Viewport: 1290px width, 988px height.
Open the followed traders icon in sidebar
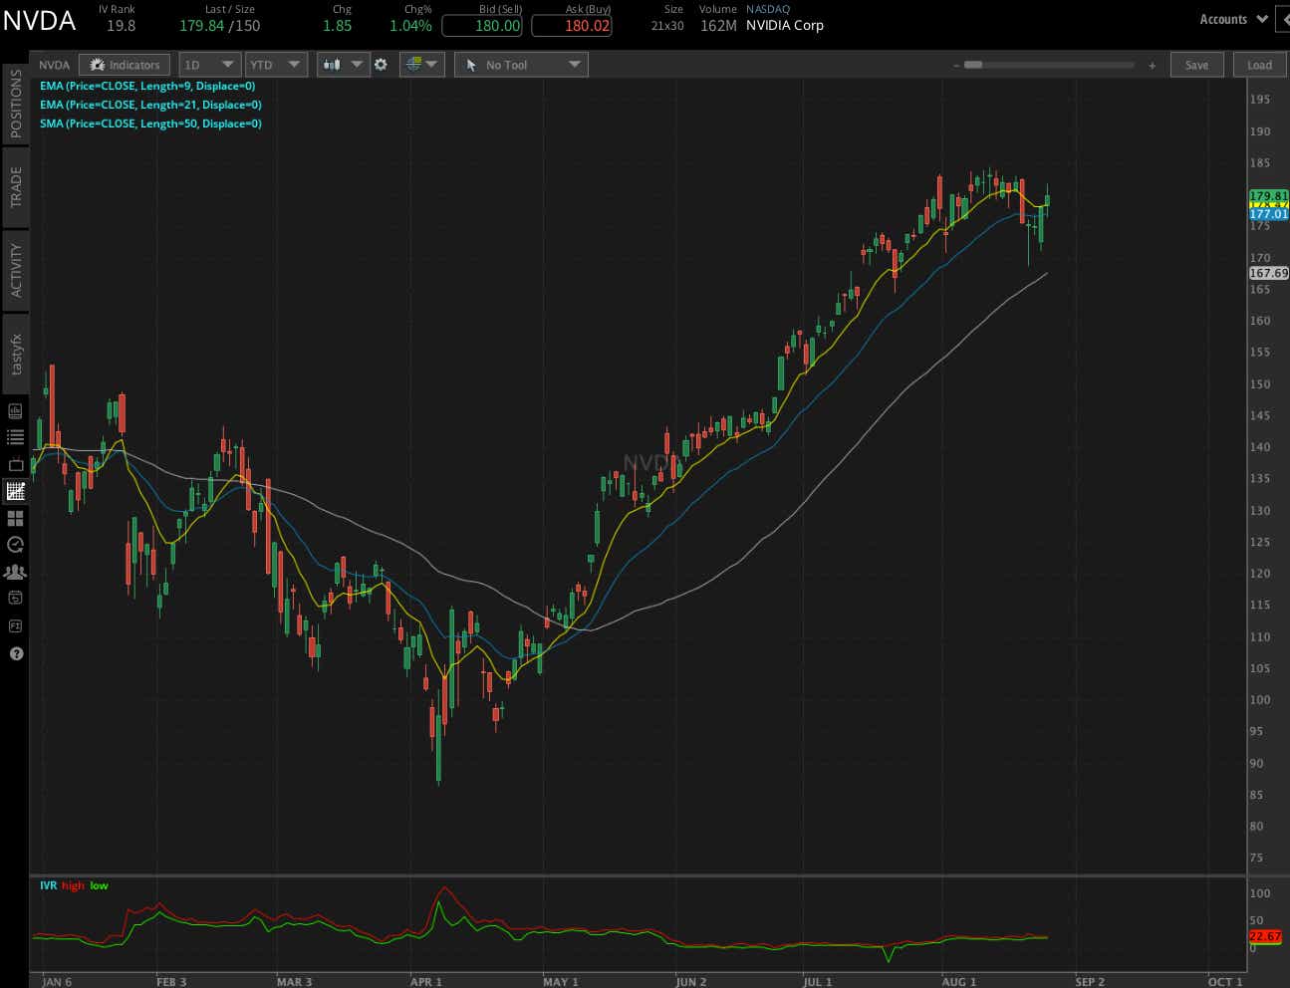[x=15, y=571]
